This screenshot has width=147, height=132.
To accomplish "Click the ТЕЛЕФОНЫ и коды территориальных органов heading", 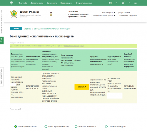I will (x=78, y=14).
